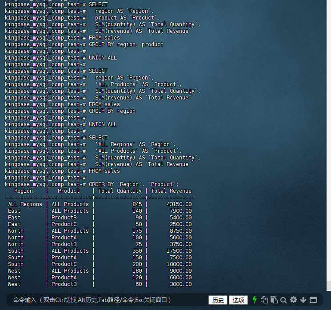Open terminal settings gear icon
331x310 pixels.
click(293, 300)
